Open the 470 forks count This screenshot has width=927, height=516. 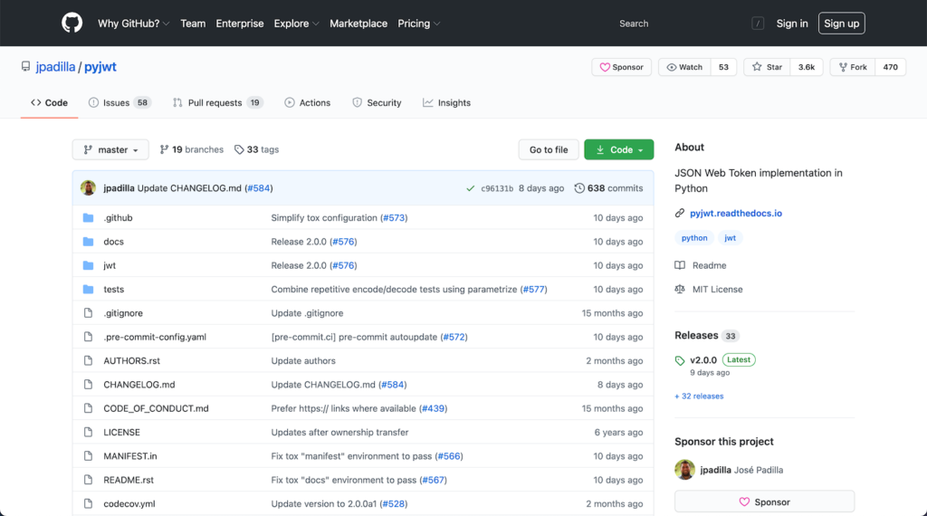[x=891, y=67]
